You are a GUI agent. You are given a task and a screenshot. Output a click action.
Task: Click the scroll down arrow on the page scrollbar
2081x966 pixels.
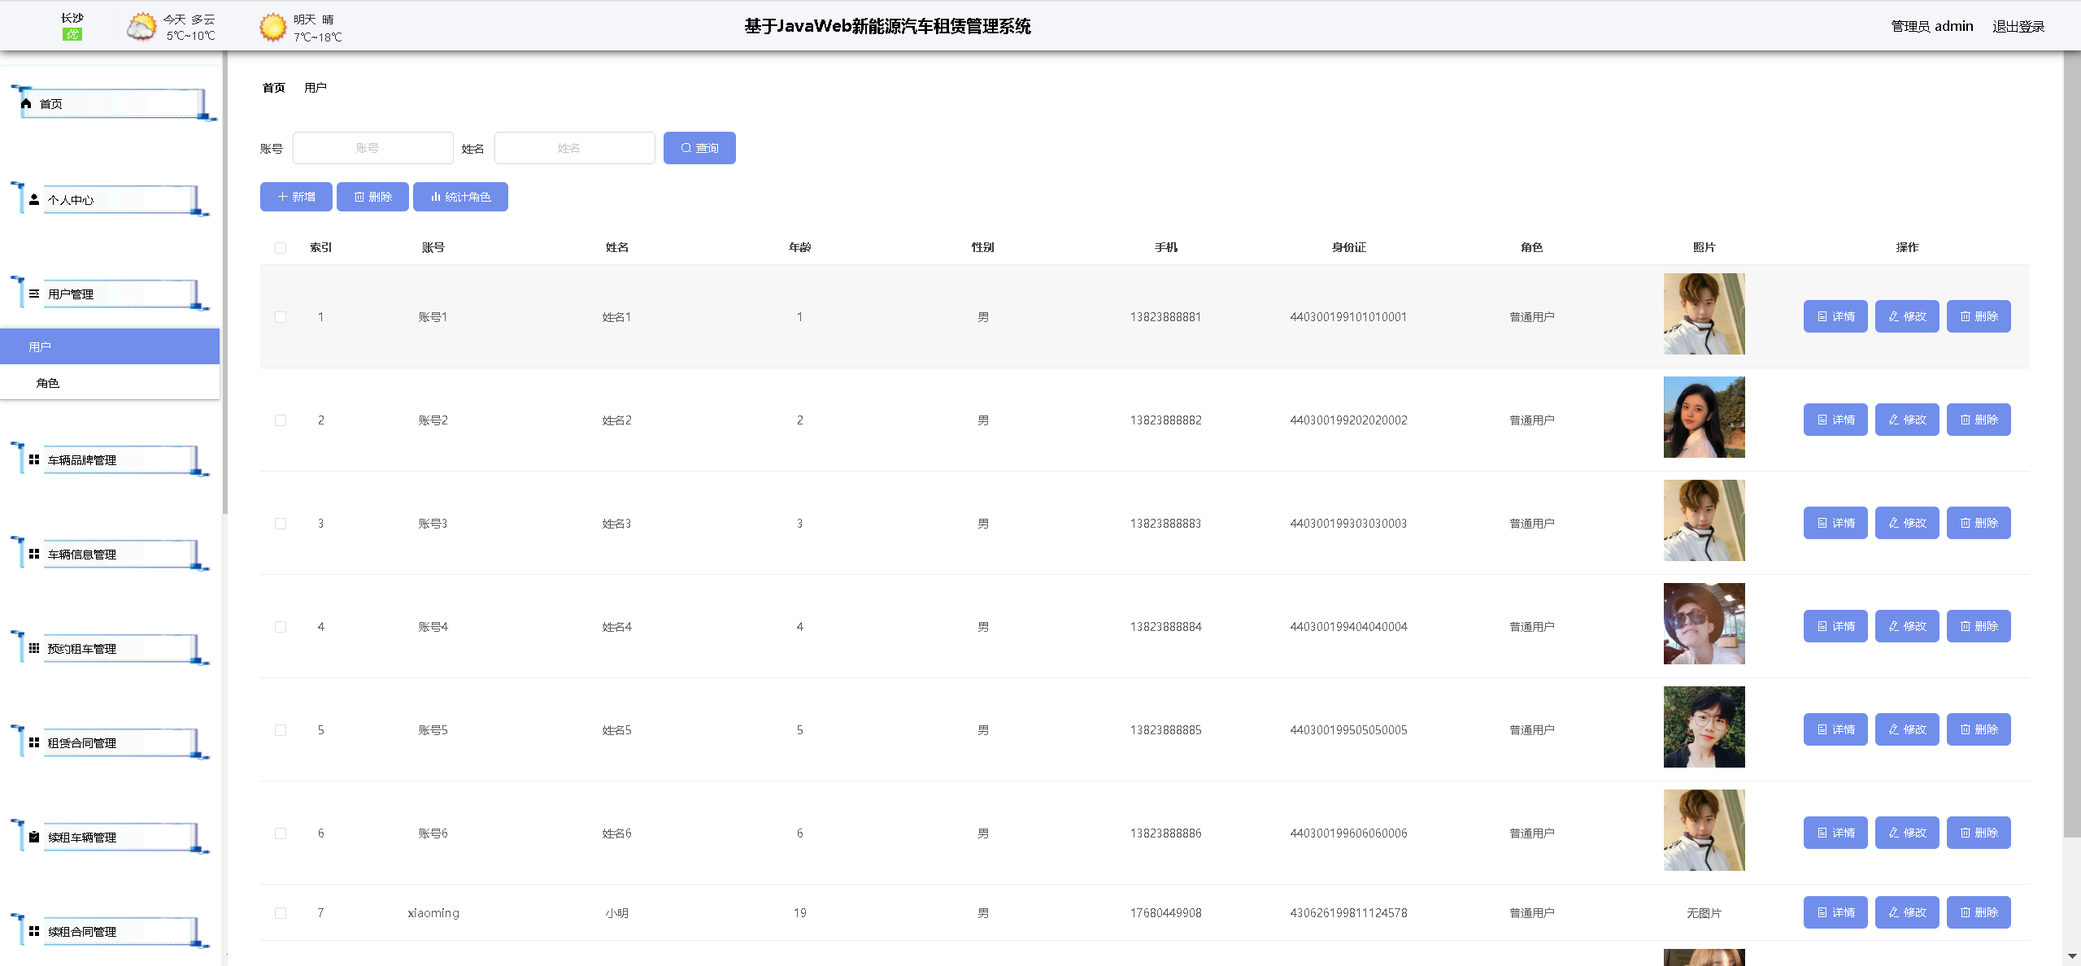2072,957
